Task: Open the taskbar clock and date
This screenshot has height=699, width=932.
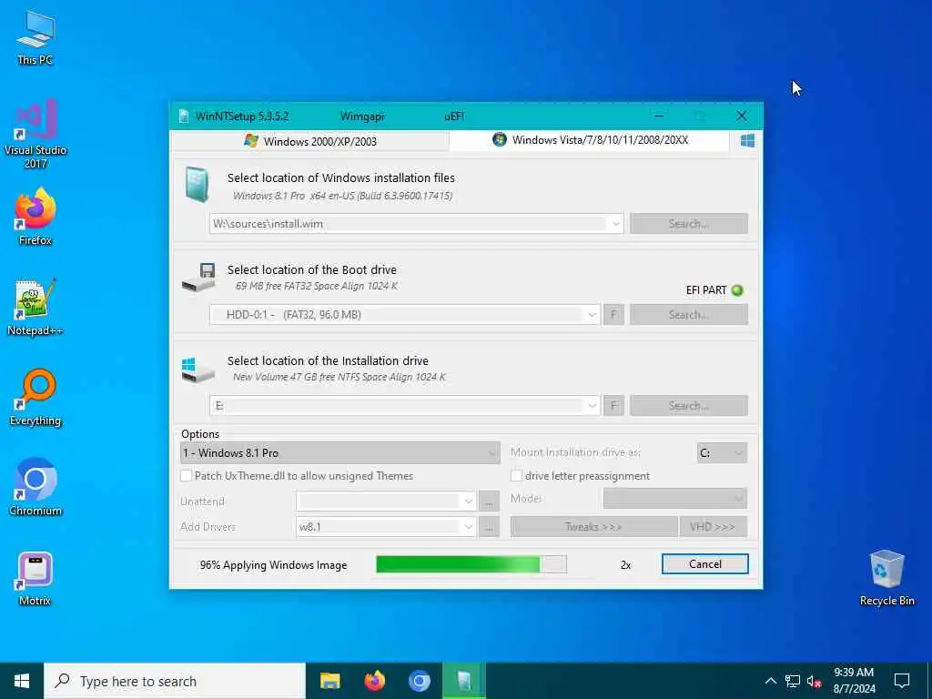Action: (x=854, y=681)
